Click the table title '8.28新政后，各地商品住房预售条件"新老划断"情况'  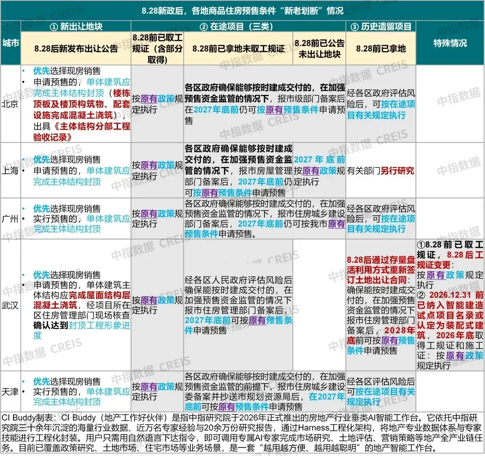coord(242,11)
